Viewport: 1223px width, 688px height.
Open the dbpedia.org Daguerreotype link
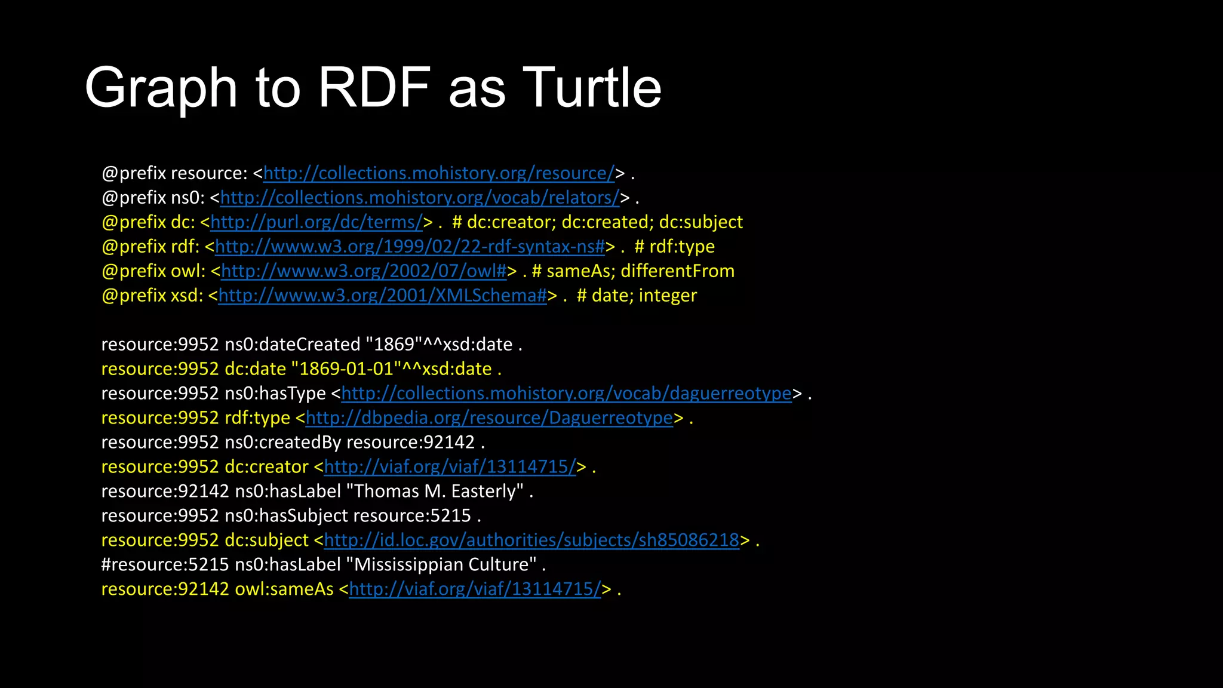coord(490,418)
